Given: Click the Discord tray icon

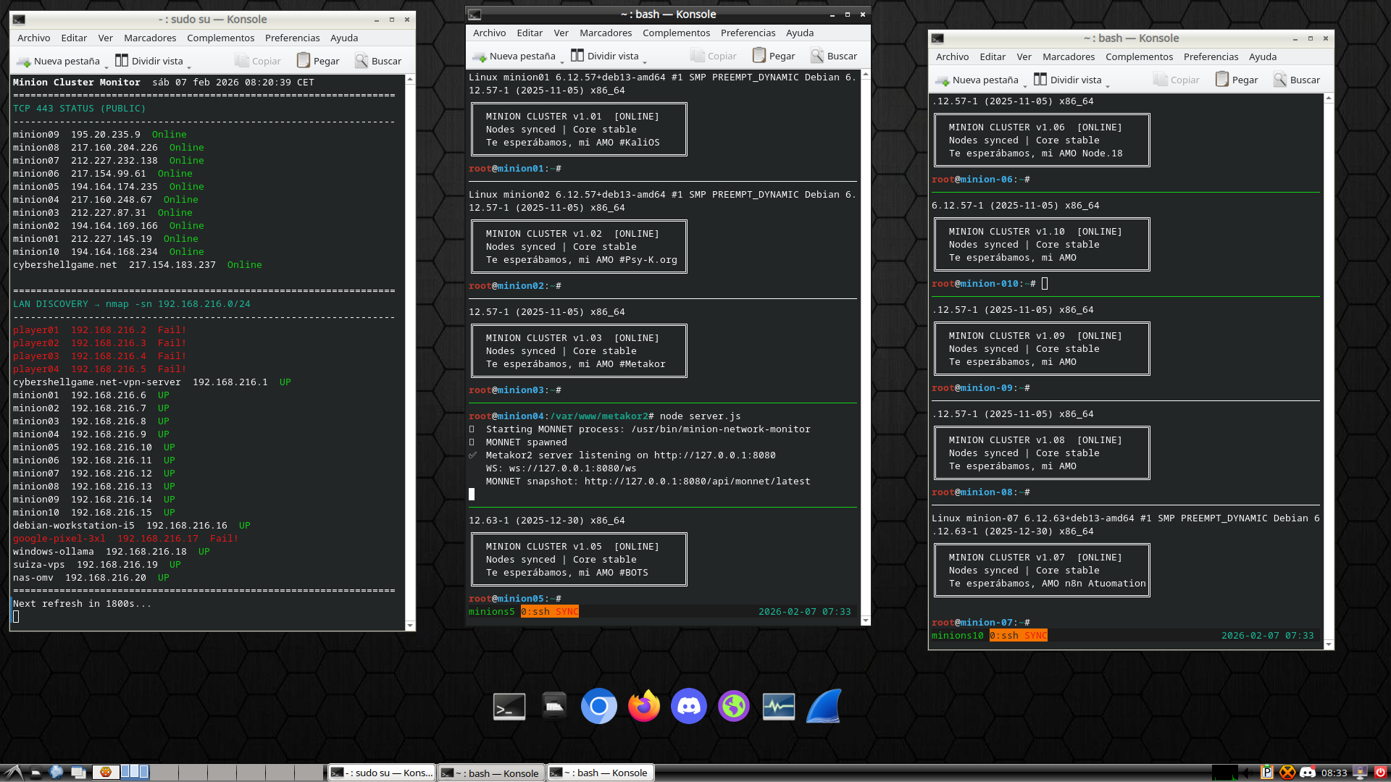Looking at the screenshot, I should coord(1308,773).
